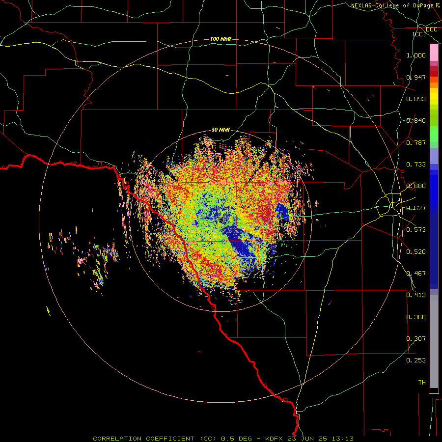The width and height of the screenshot is (442, 442).
Task: Click the 0.787 legend value
Action: (416, 142)
